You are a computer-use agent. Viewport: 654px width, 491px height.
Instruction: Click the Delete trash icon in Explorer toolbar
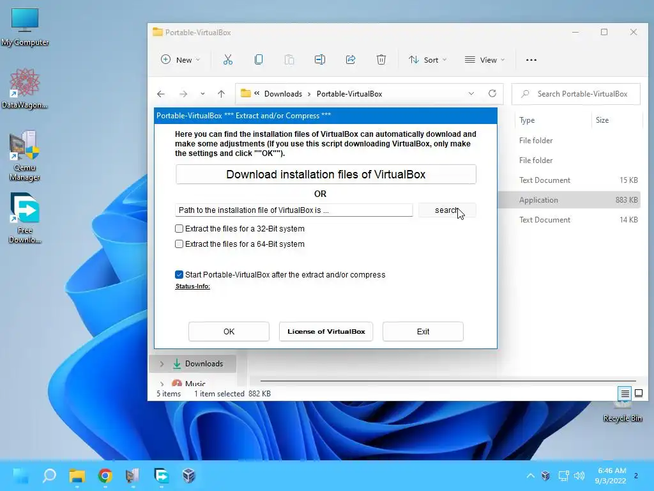(381, 59)
